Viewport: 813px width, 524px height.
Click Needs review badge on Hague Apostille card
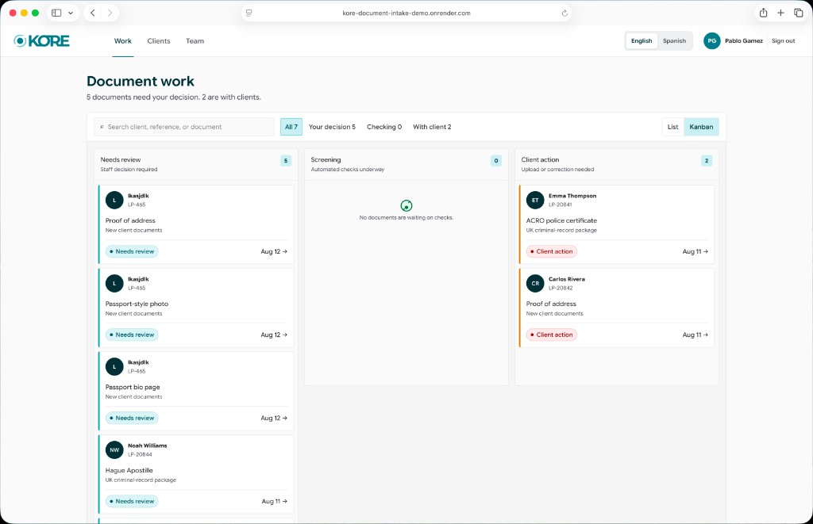click(x=133, y=501)
